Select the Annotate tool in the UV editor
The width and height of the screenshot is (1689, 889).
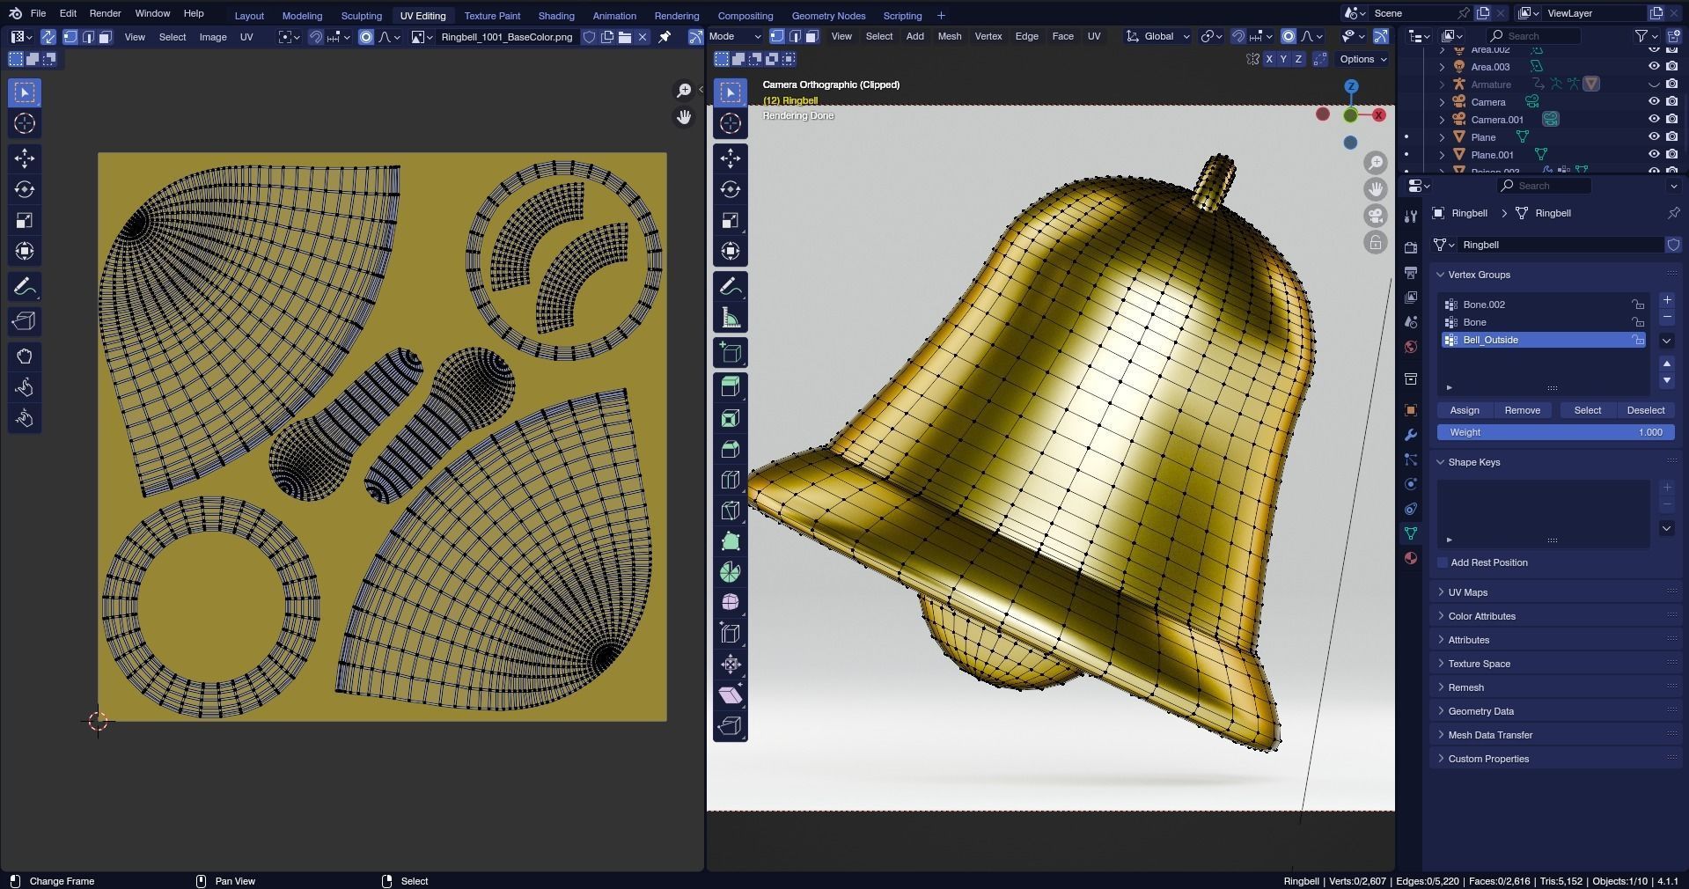coord(25,286)
